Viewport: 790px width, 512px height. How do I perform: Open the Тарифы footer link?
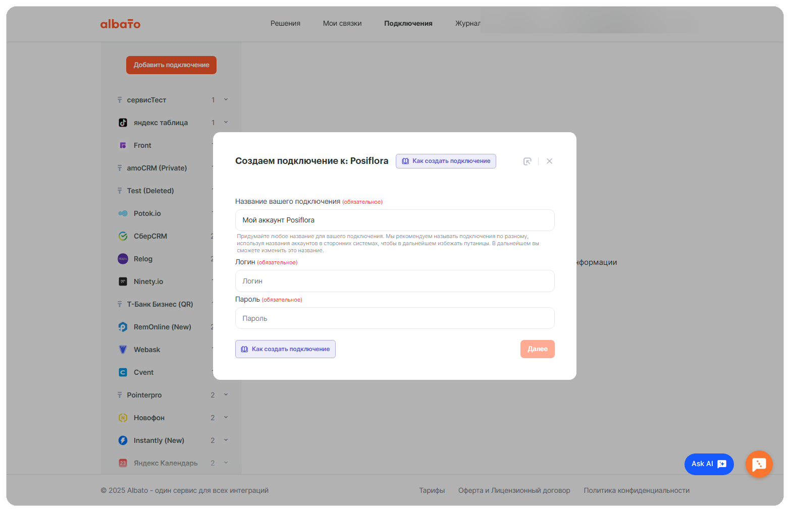coord(432,490)
